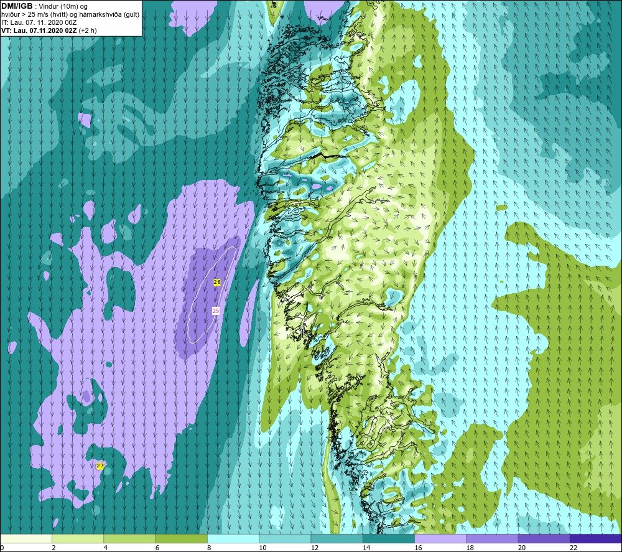Click the legend scale number '10'
Viewport: 622px width, 552px height.
(263, 548)
